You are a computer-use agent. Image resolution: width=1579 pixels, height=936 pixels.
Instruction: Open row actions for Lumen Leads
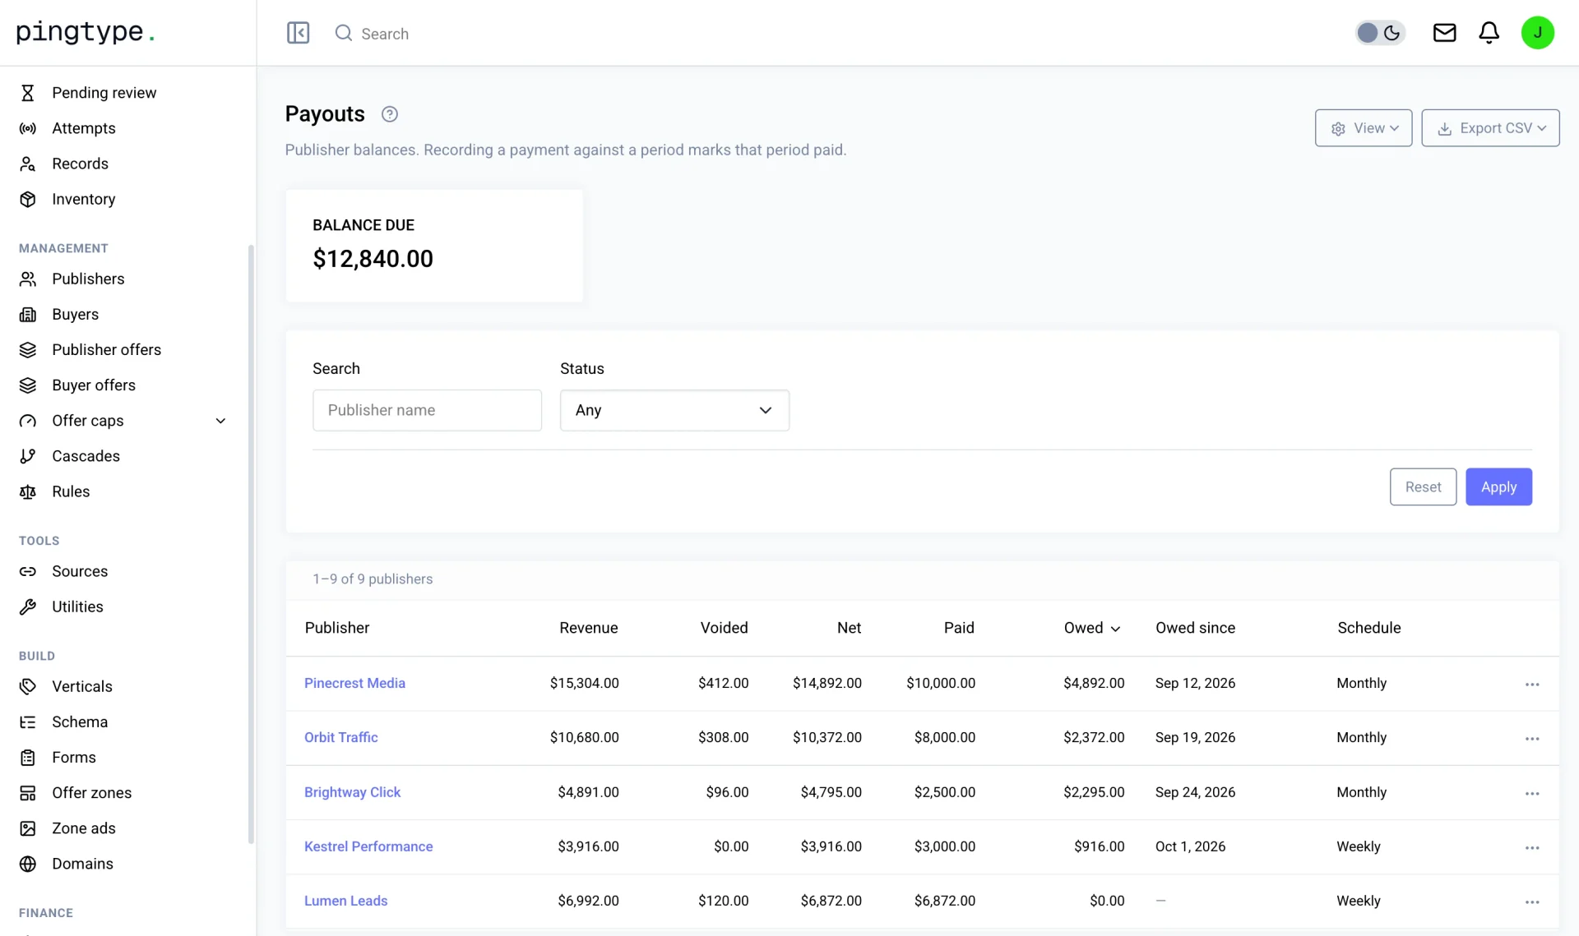click(x=1531, y=901)
